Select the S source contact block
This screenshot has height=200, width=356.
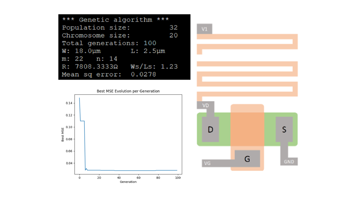pos(284,129)
